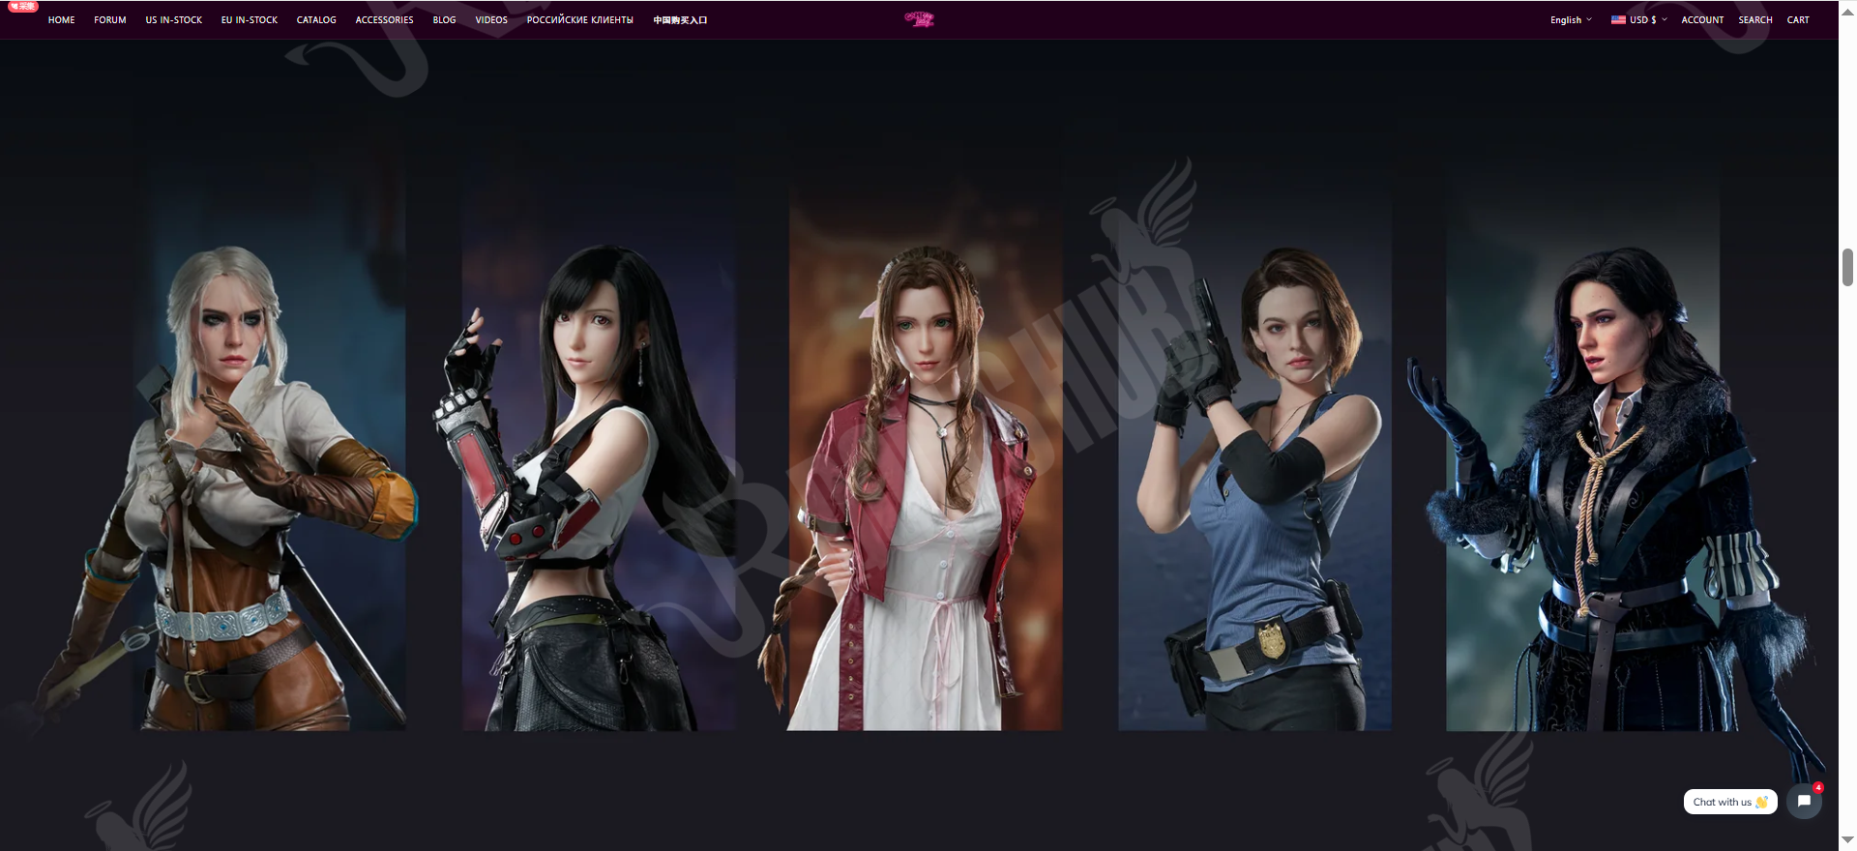1857x851 pixels.
Task: Open EU IN-STOCK menu item
Action: point(250,20)
